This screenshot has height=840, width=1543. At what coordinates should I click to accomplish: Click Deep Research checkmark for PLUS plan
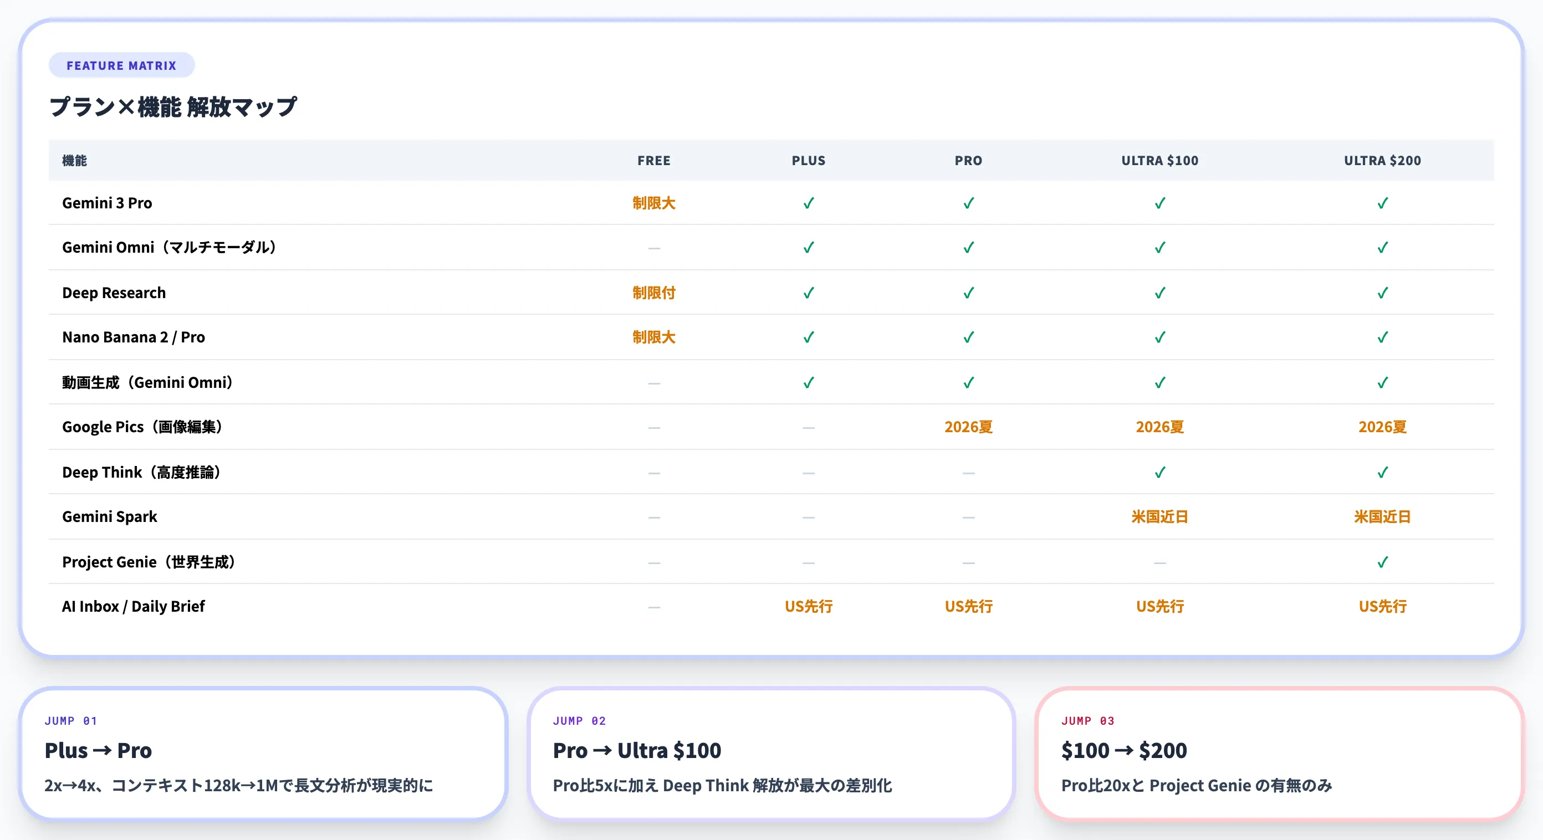(x=809, y=293)
